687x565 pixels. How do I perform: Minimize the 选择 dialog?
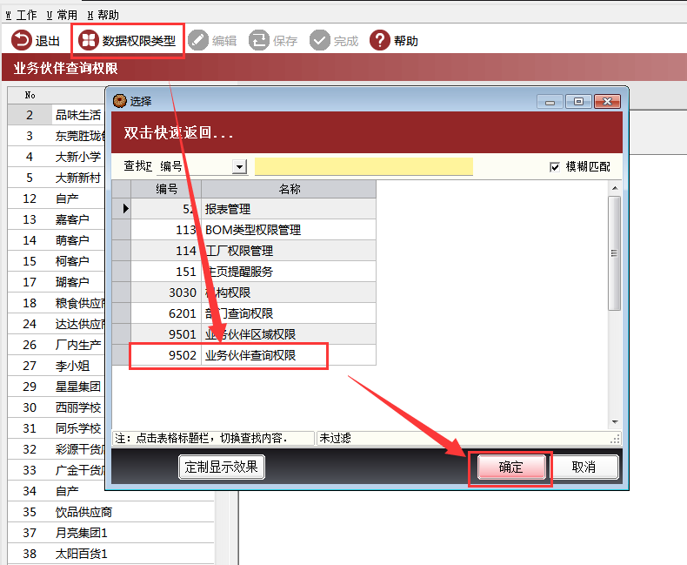pos(550,102)
